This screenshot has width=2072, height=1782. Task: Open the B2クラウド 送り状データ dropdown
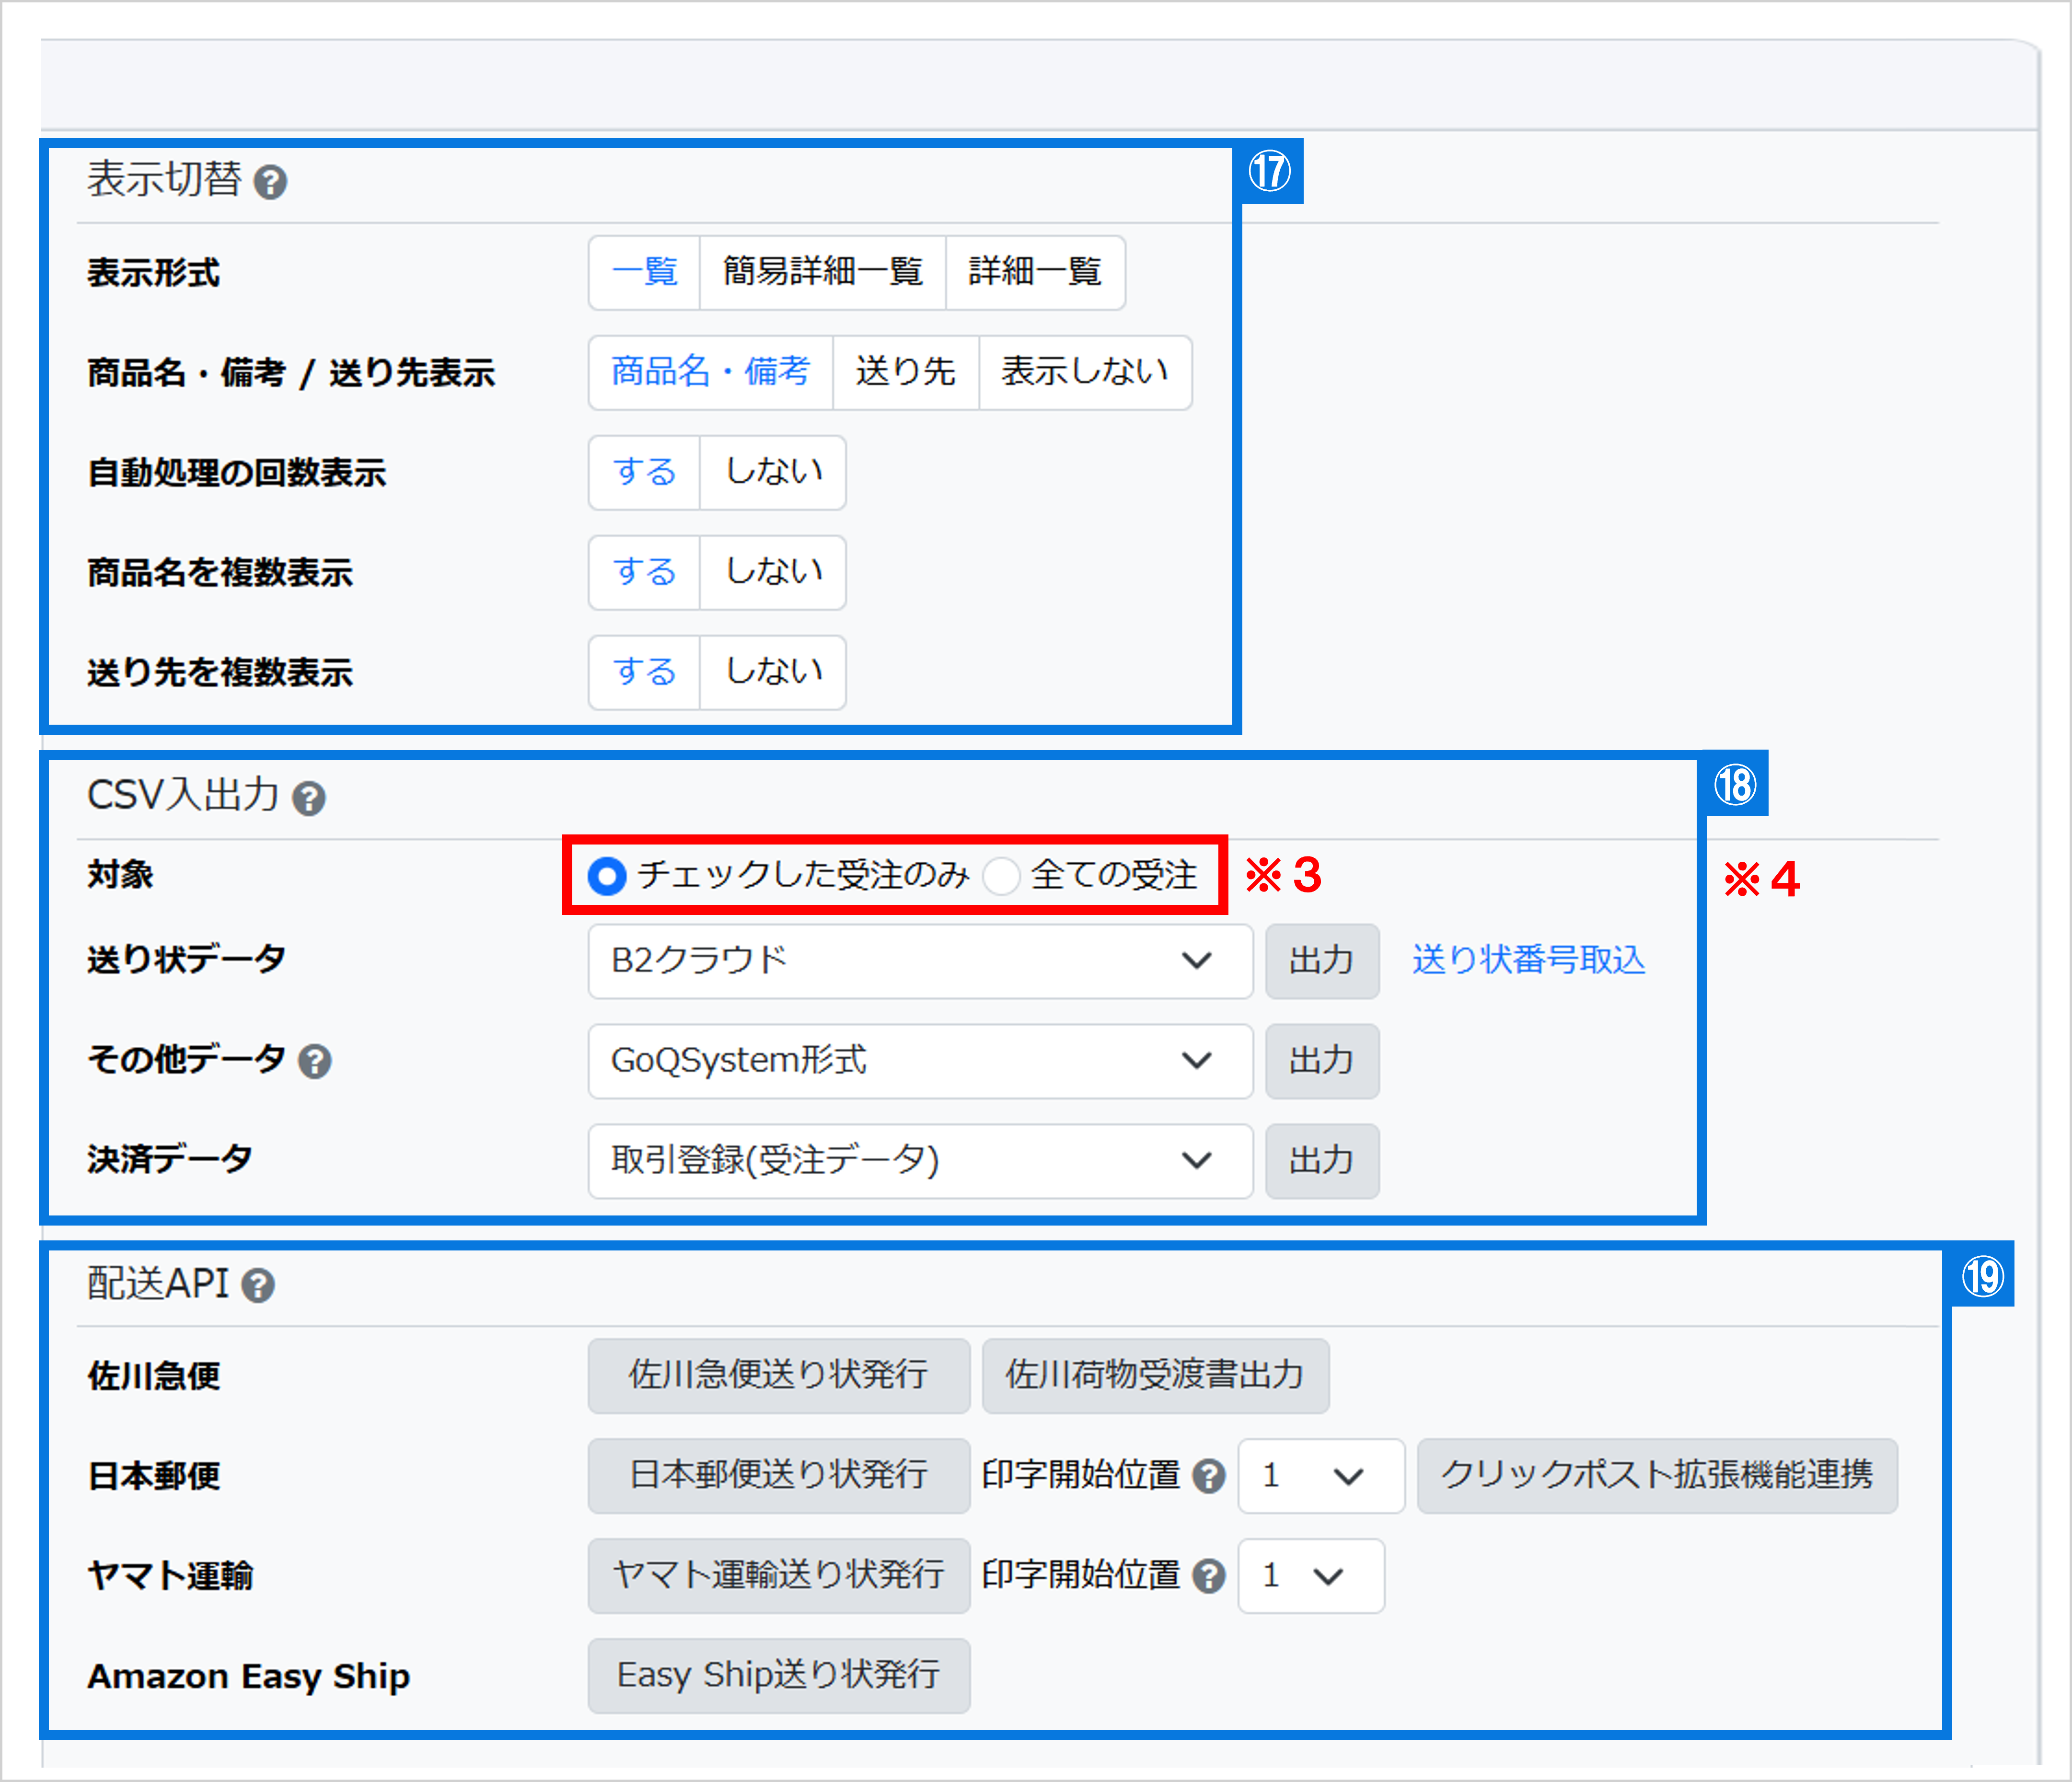point(919,961)
